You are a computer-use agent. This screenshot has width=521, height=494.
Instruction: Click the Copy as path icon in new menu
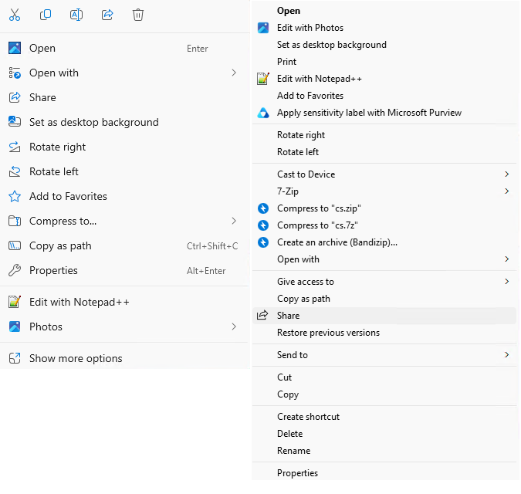point(15,245)
